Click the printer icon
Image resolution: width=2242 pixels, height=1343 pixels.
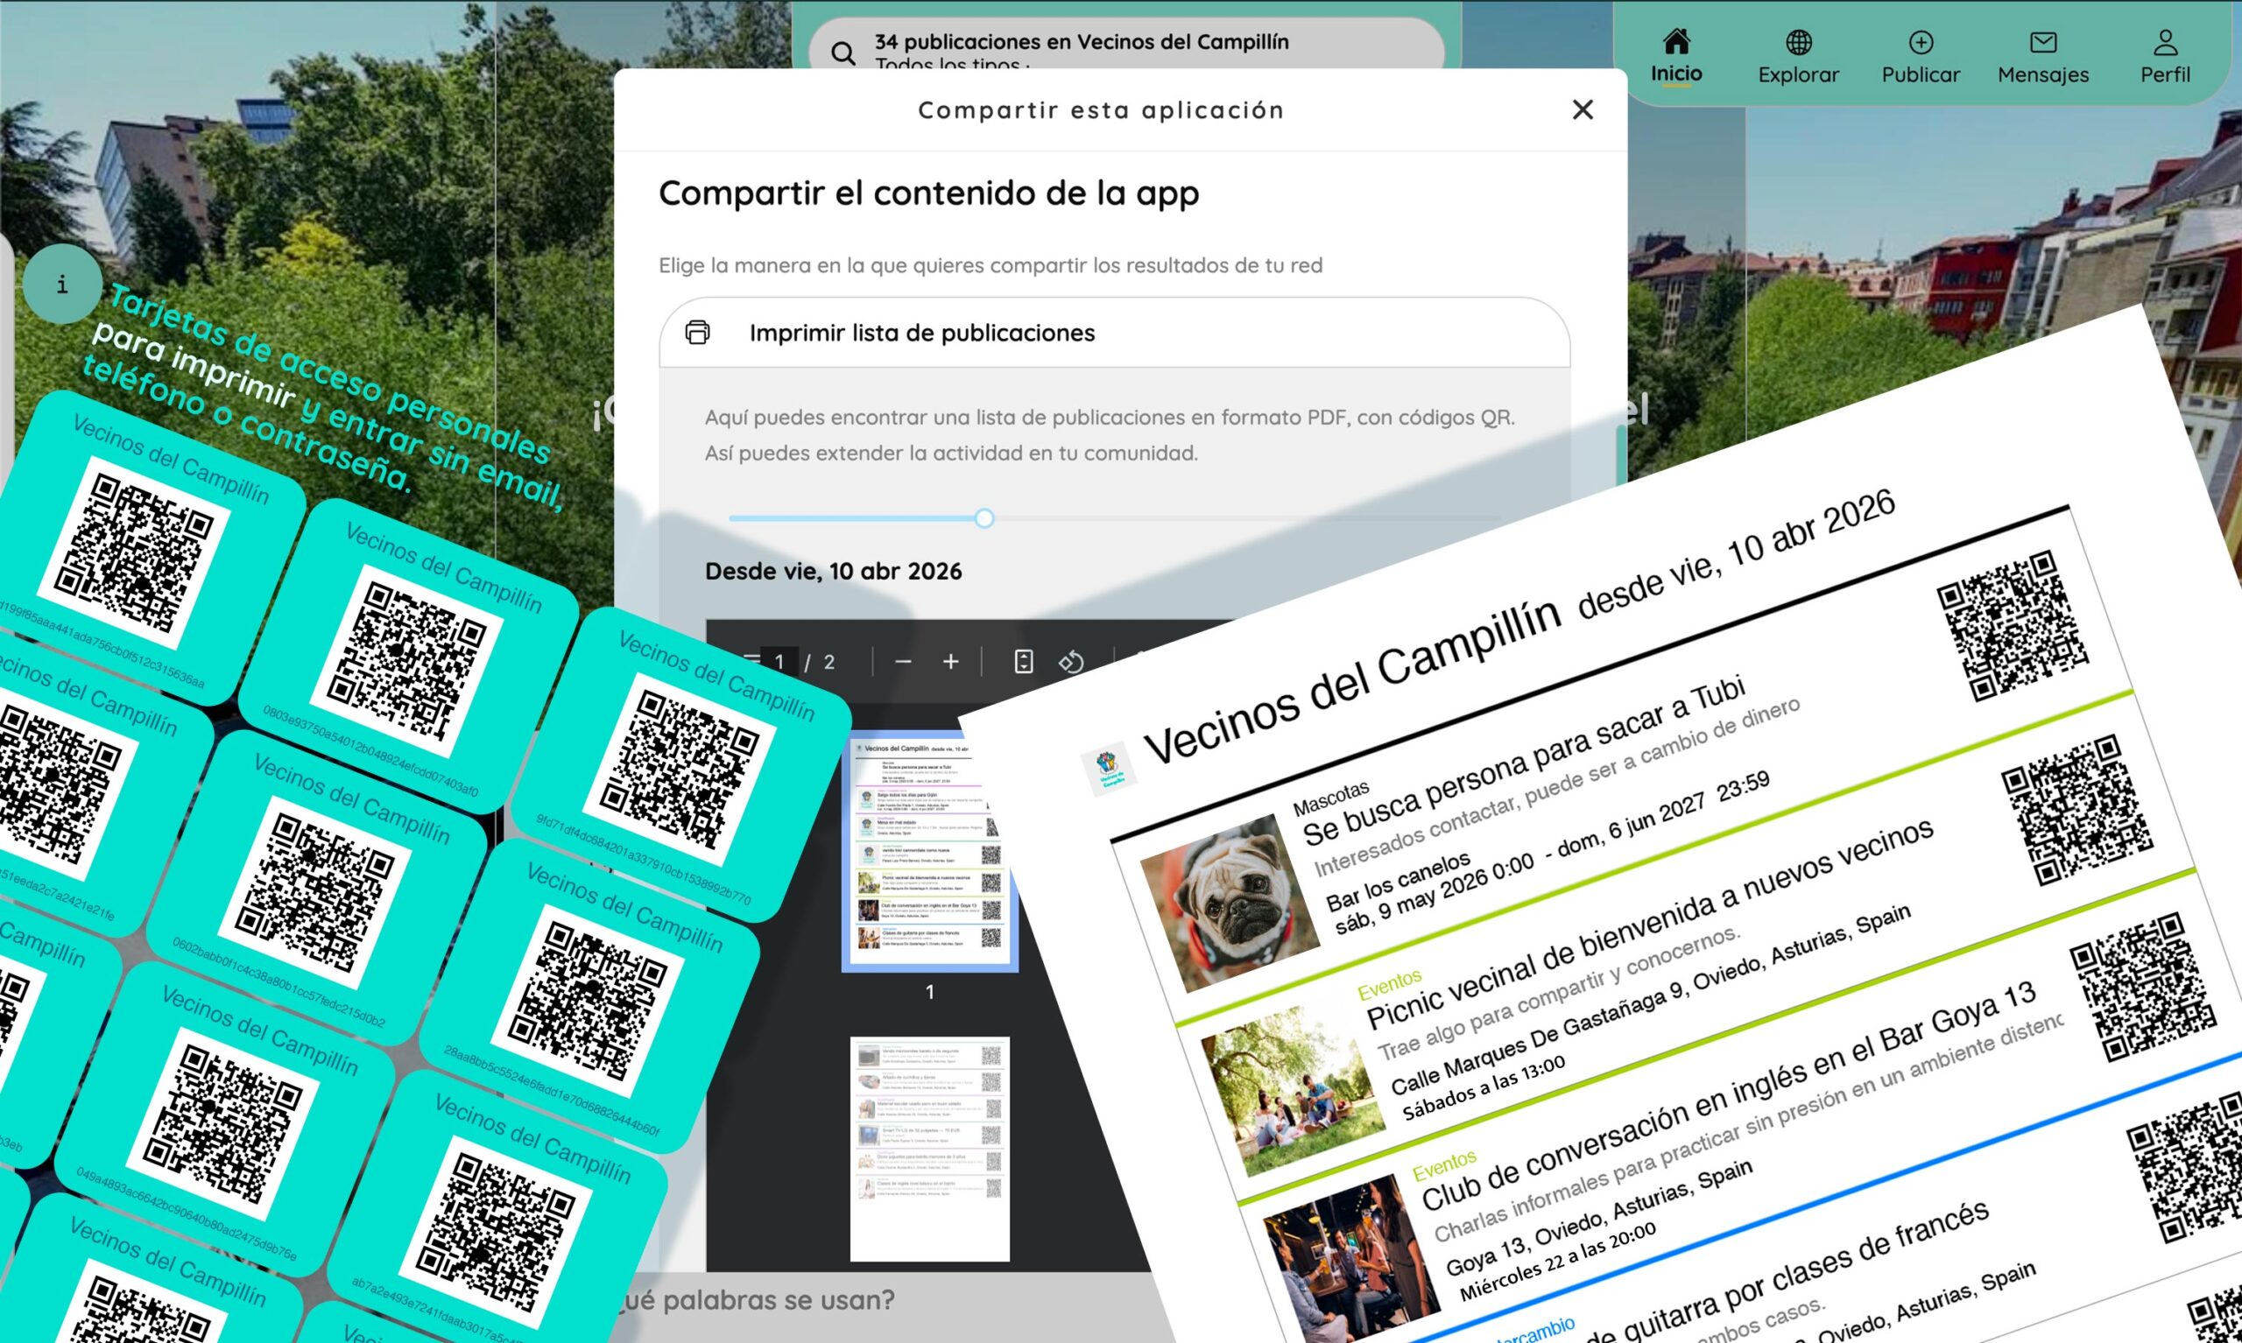tap(697, 332)
